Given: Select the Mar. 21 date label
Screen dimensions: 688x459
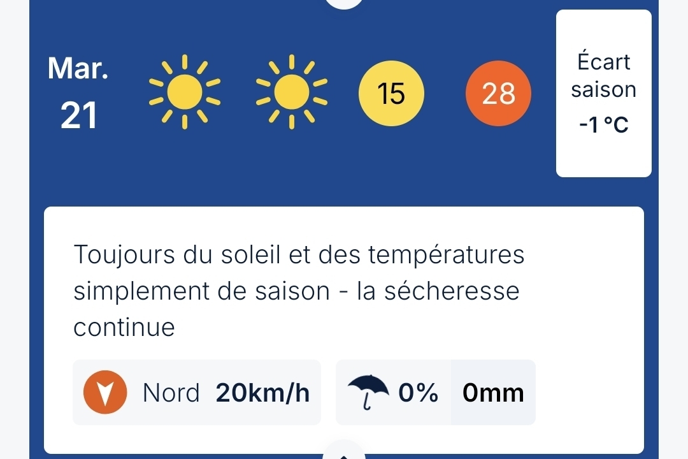Looking at the screenshot, I should pyautogui.click(x=78, y=92).
